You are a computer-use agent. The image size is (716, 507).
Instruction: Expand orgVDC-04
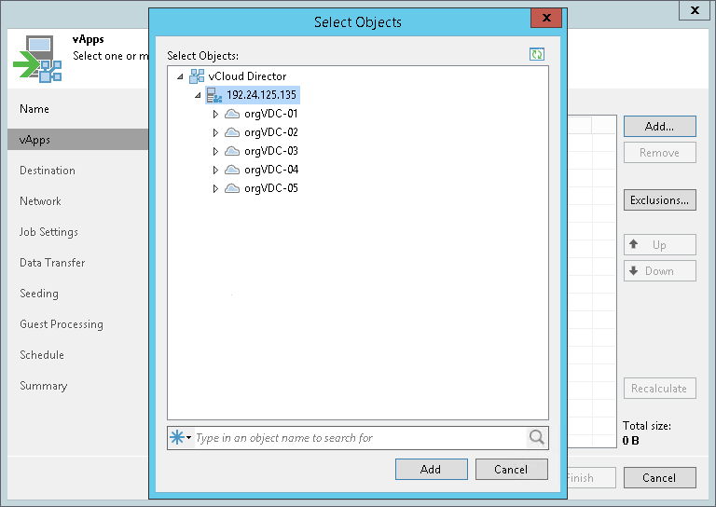(215, 171)
